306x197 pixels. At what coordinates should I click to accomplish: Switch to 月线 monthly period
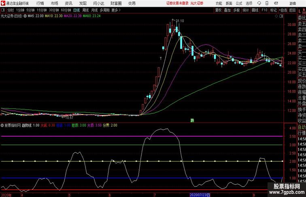[x=94, y=10]
